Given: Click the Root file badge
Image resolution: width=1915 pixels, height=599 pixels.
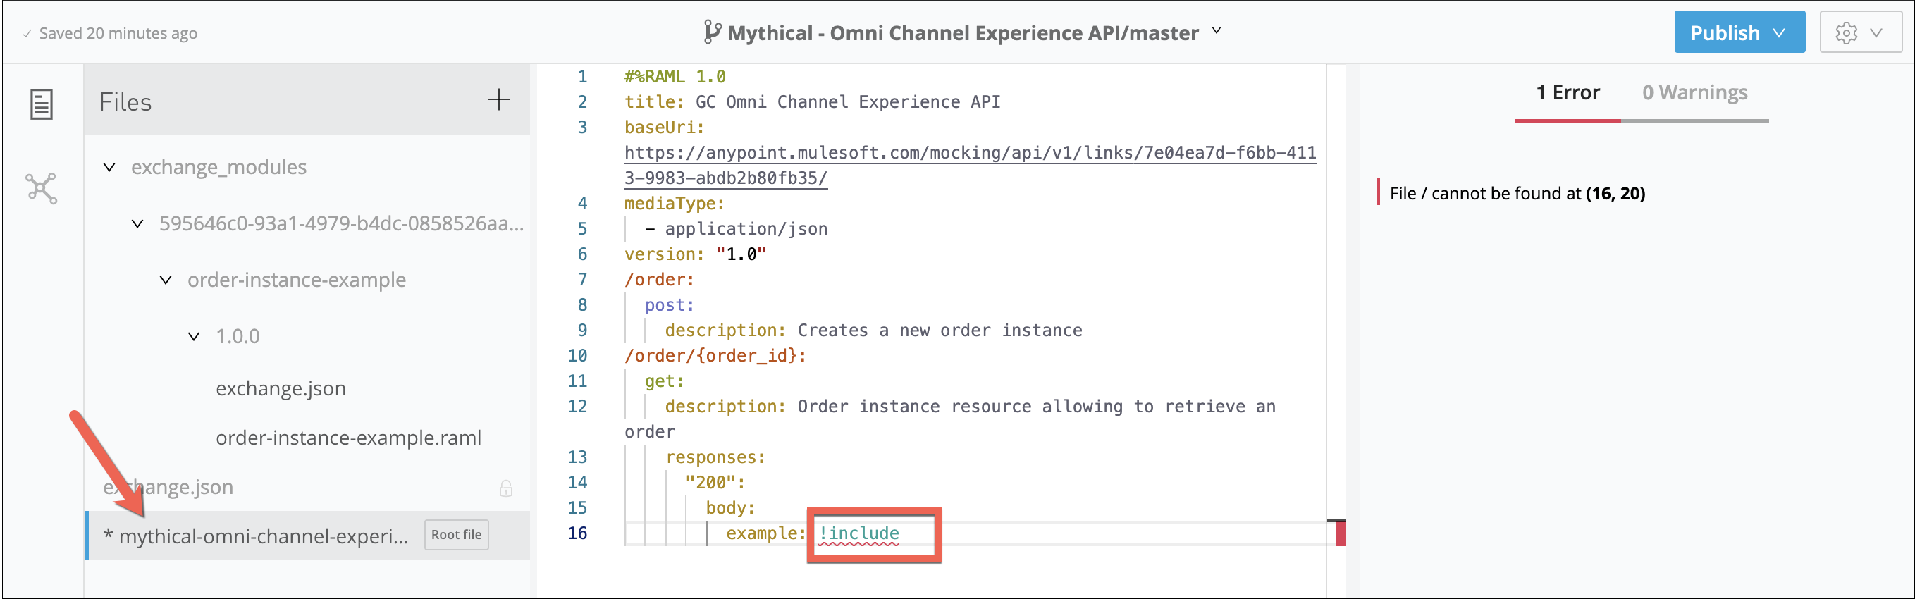Looking at the screenshot, I should pos(456,535).
